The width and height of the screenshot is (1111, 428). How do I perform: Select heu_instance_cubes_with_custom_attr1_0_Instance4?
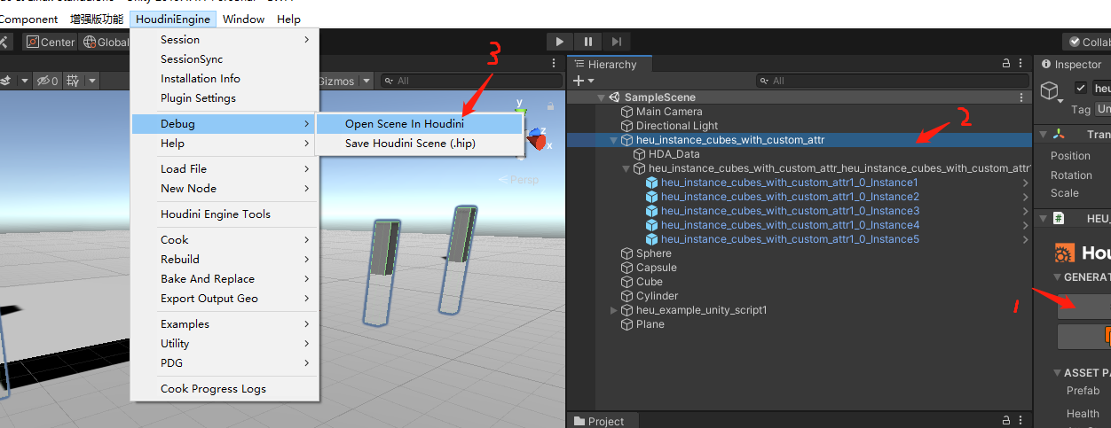pyautogui.click(x=790, y=225)
